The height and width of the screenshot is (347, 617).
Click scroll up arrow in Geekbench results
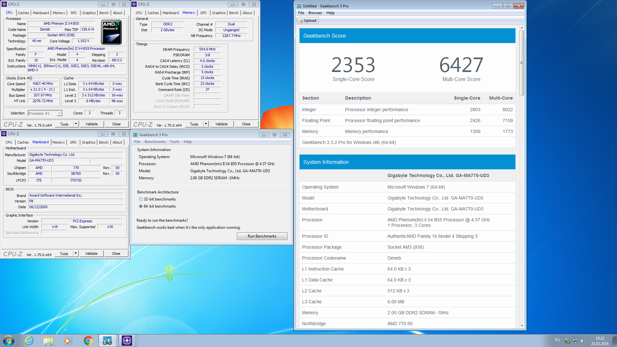522,28
